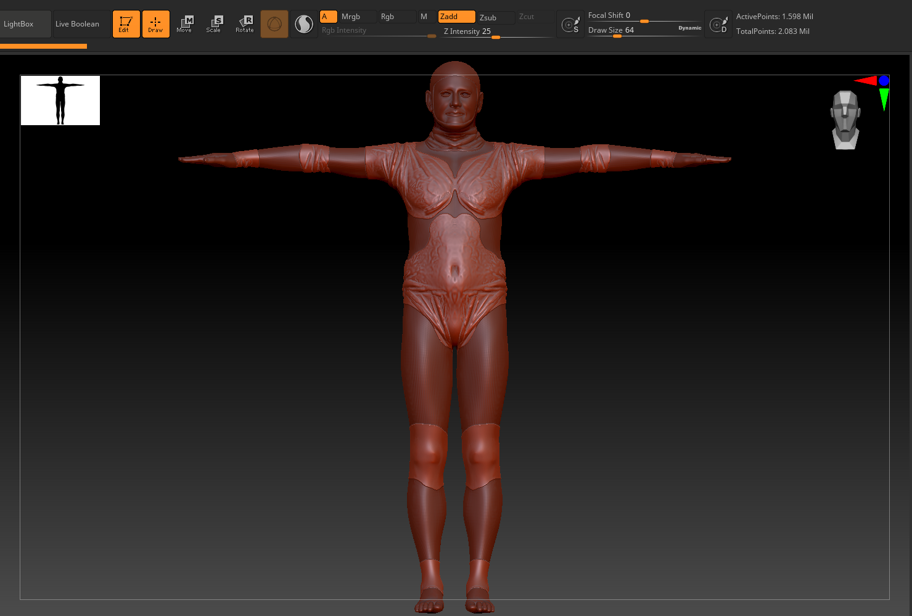
Task: Toggle Dynamic draw size
Action: point(689,28)
